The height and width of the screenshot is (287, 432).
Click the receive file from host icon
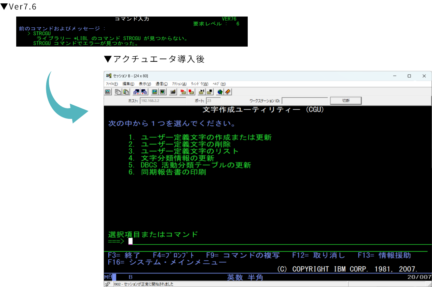[x=144, y=92]
